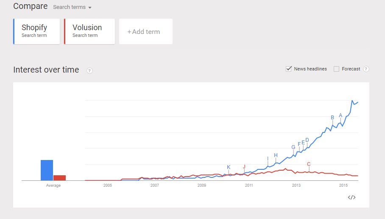
Task: Edit the Shopify search term card
Action: click(x=36, y=31)
